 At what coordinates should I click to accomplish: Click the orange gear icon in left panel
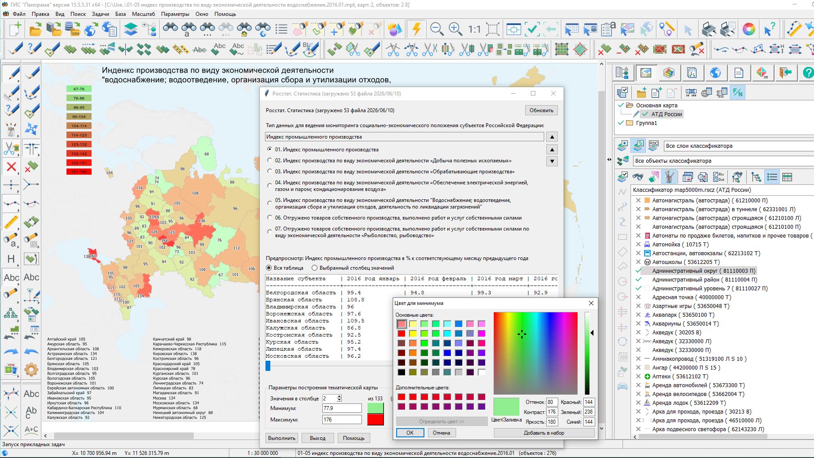[x=31, y=370]
